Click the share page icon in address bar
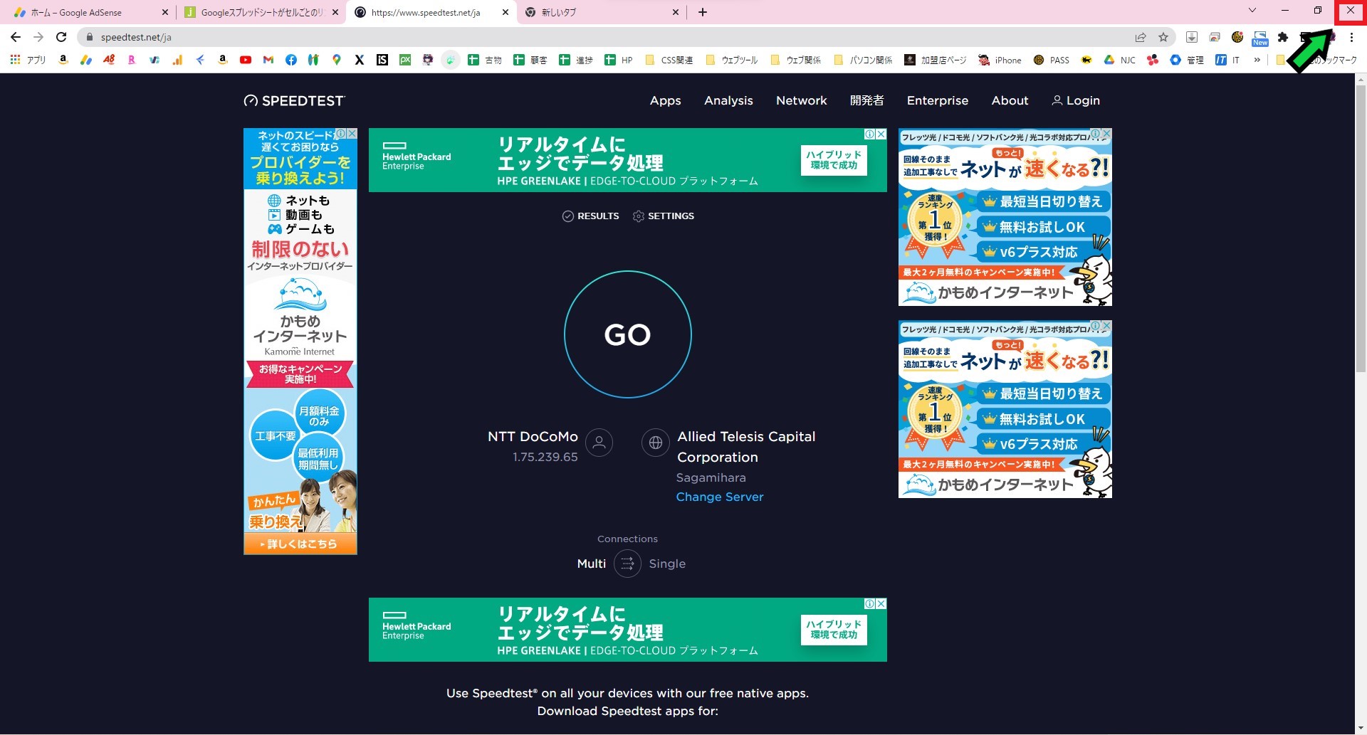Viewport: 1367px width, 735px height. coord(1141,37)
